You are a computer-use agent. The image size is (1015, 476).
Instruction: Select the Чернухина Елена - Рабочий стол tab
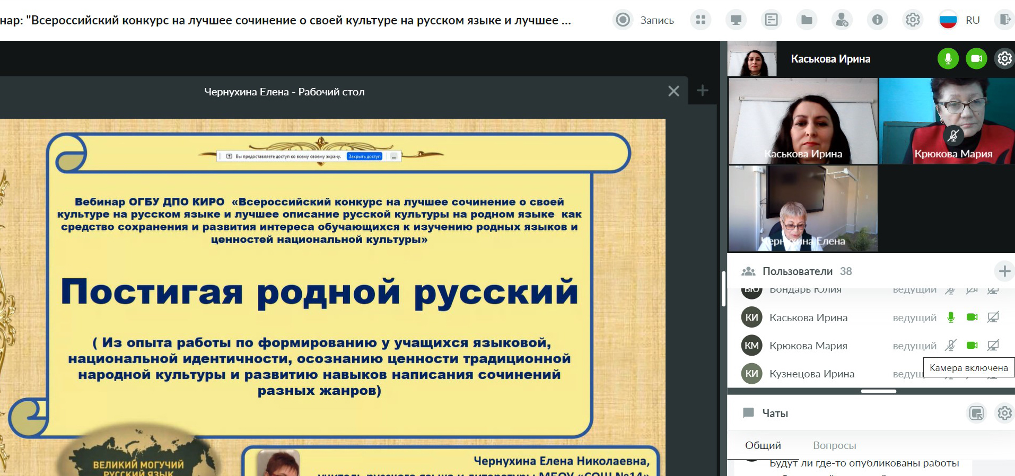(285, 92)
